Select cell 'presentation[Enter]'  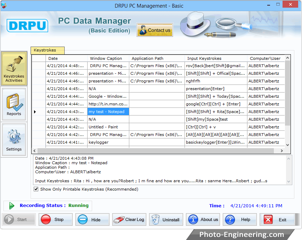pos(216,89)
